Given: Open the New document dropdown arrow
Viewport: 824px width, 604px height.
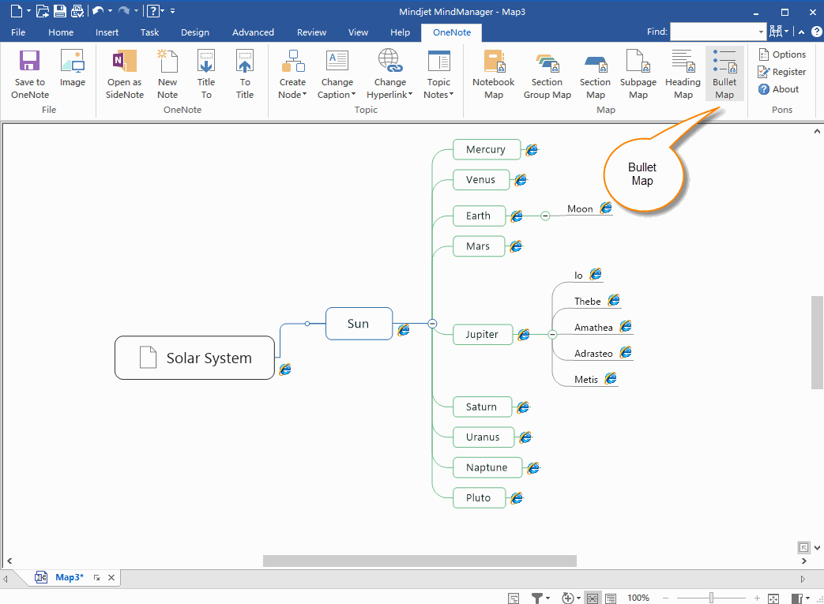Looking at the screenshot, I should click(x=29, y=11).
